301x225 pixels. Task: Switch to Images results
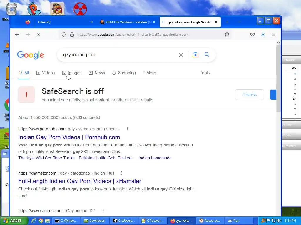point(72,73)
